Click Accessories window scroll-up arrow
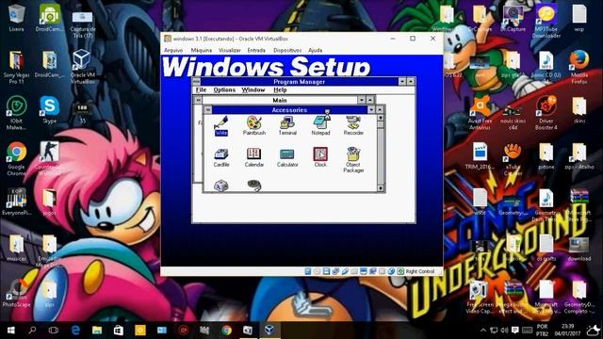Image resolution: width=603 pixels, height=339 pixels. click(x=381, y=118)
